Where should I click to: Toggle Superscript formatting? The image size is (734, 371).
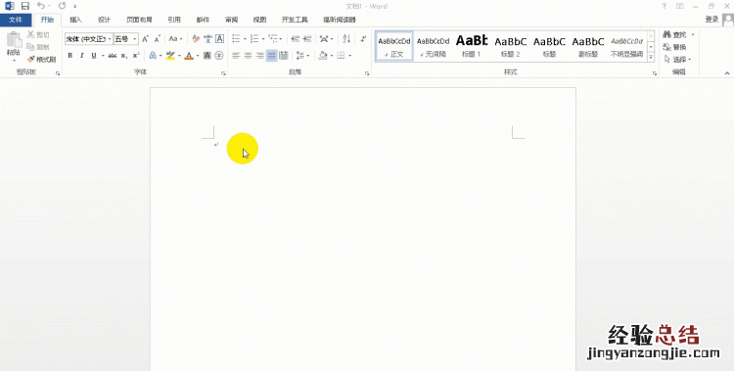[x=136, y=55]
